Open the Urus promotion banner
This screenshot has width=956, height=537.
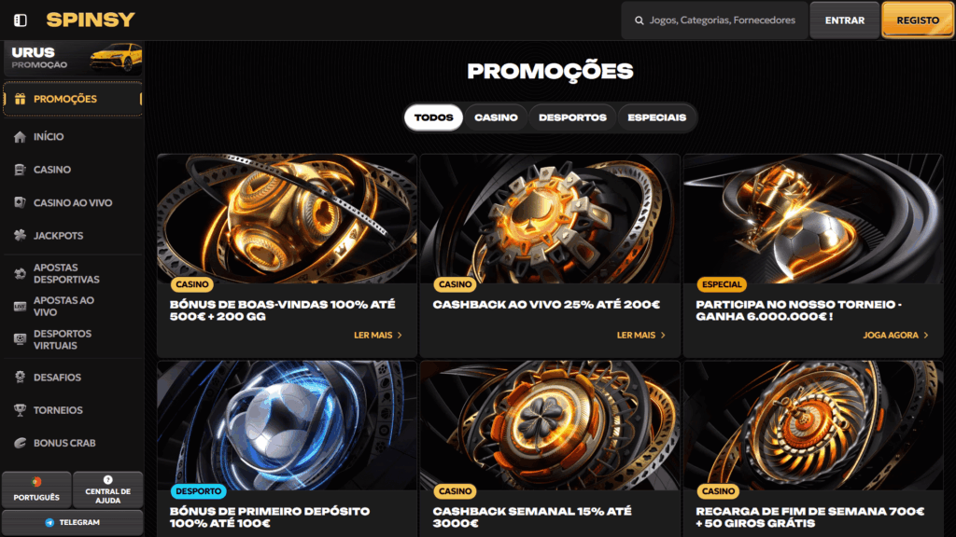click(x=73, y=59)
